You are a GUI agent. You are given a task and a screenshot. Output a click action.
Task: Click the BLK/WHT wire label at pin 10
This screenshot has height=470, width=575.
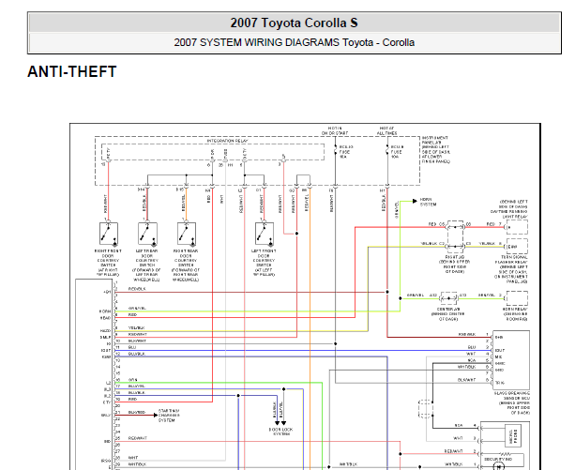pyautogui.click(x=137, y=341)
